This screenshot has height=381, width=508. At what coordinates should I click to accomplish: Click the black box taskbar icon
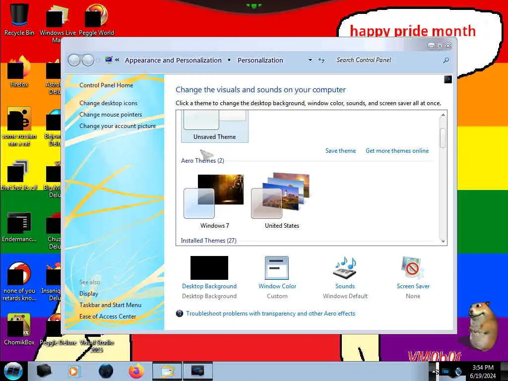pyautogui.click(x=44, y=371)
